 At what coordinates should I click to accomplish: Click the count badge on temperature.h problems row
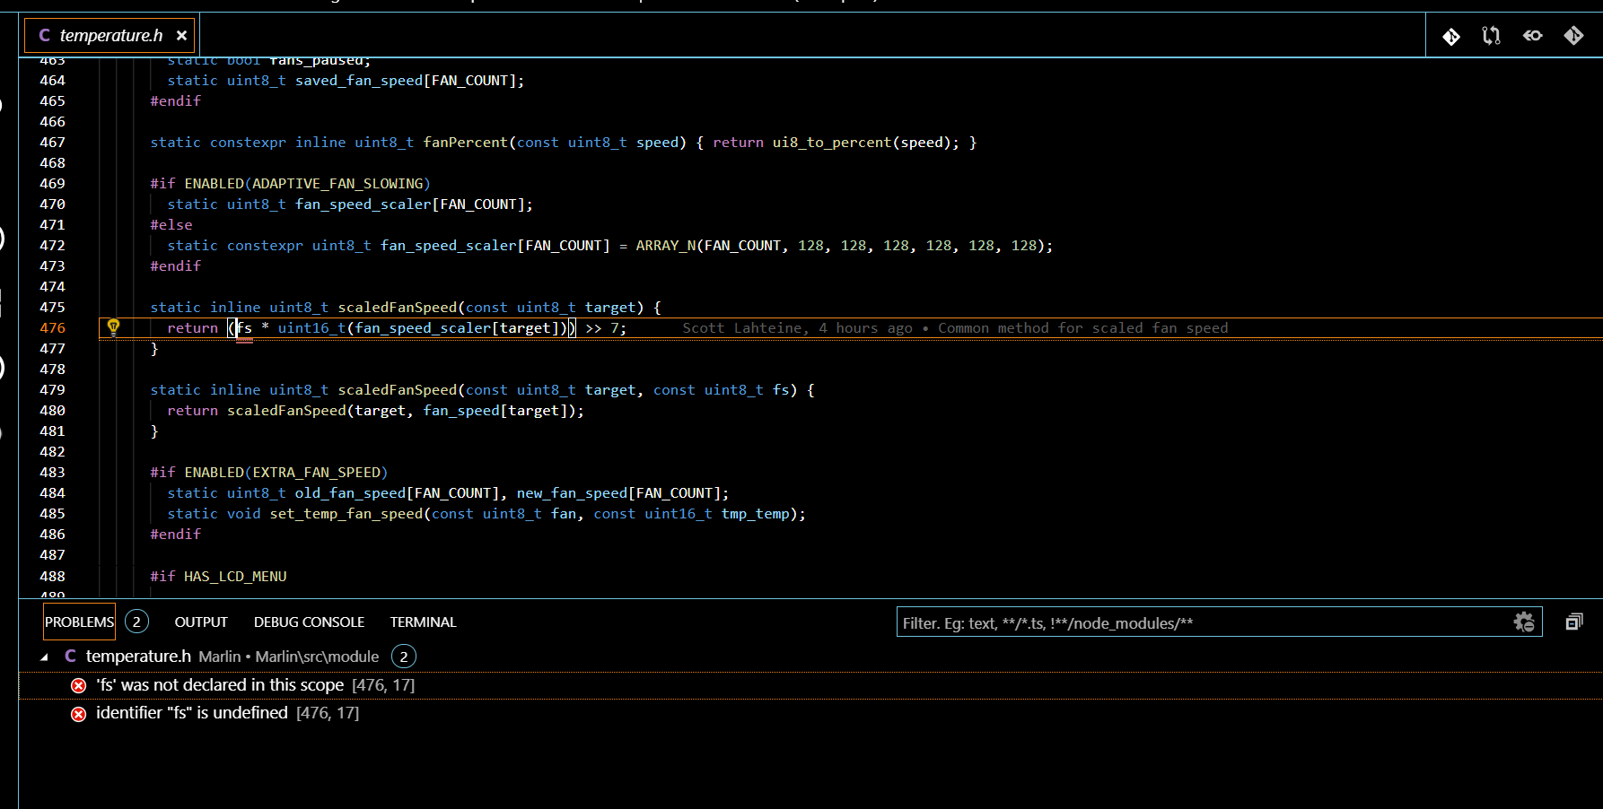404,657
